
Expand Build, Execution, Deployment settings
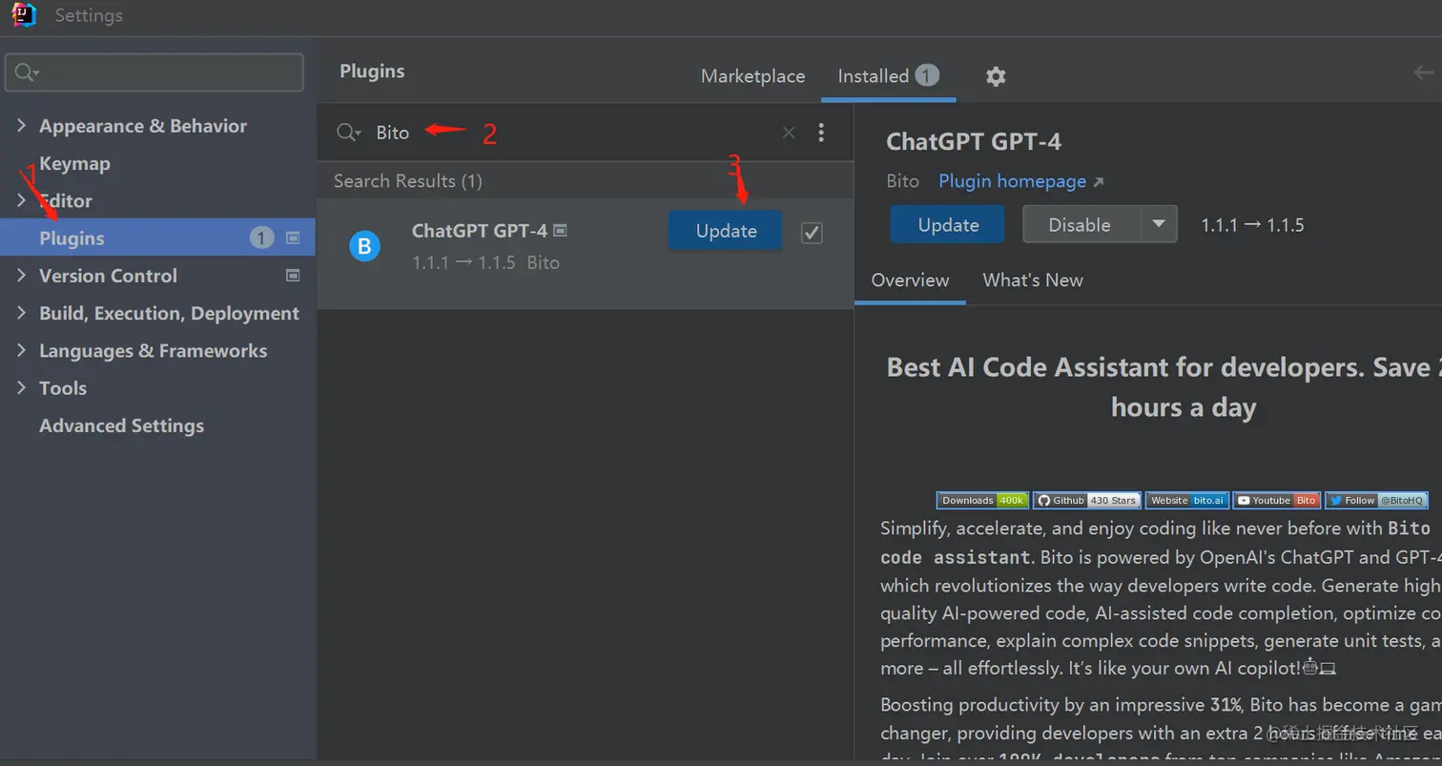[x=21, y=313]
